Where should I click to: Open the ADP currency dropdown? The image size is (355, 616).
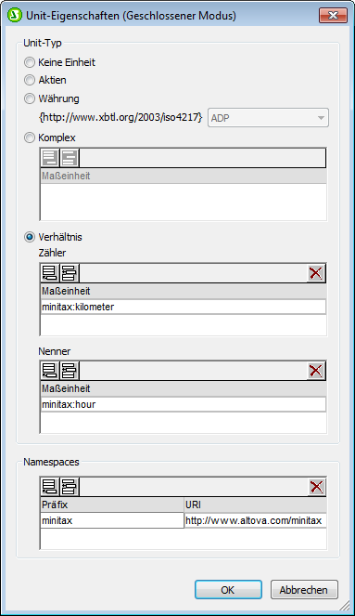(x=268, y=117)
